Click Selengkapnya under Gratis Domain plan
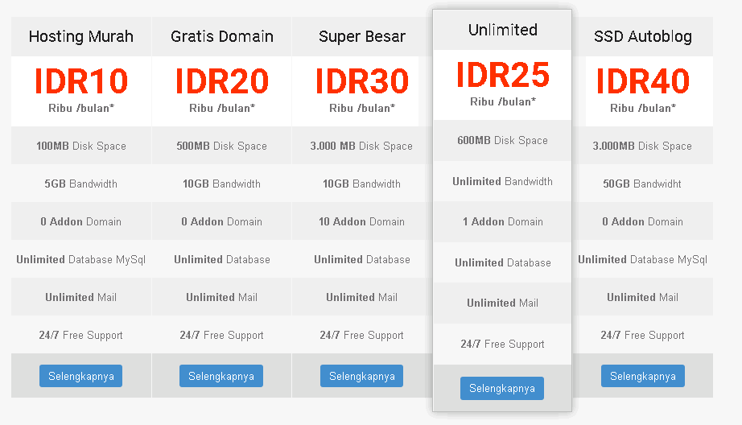 (x=221, y=376)
